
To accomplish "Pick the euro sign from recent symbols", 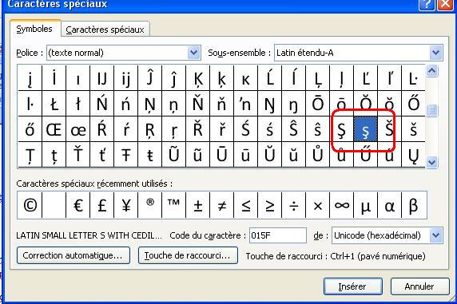I will (78, 206).
